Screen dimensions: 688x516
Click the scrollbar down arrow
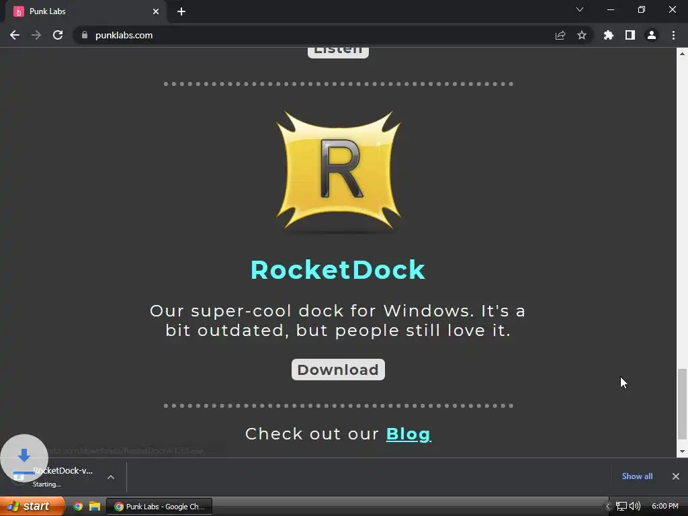(x=682, y=451)
